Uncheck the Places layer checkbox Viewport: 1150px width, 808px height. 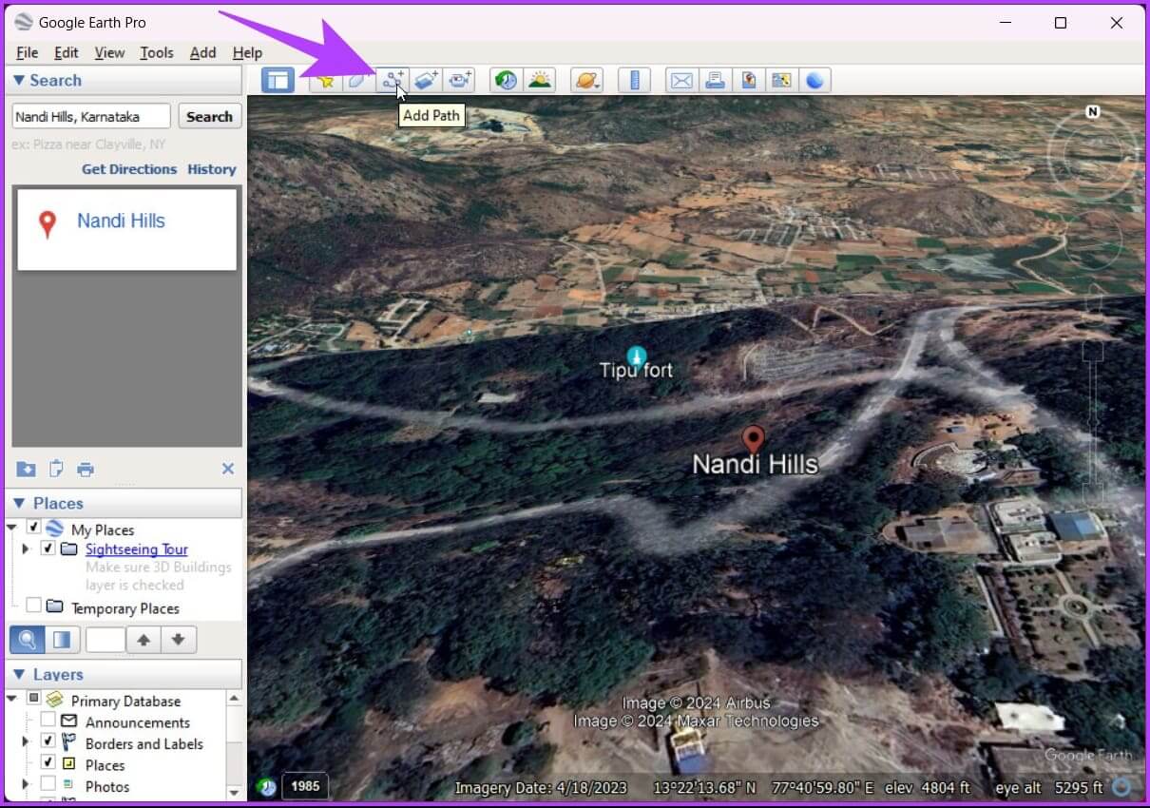[x=48, y=763]
